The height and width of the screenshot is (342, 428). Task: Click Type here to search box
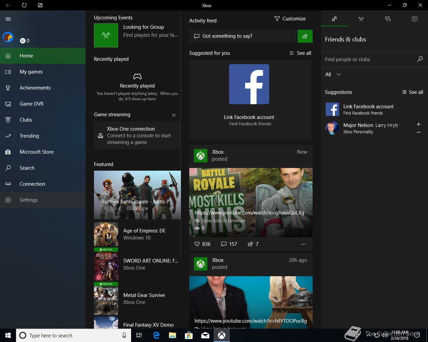tap(73, 335)
